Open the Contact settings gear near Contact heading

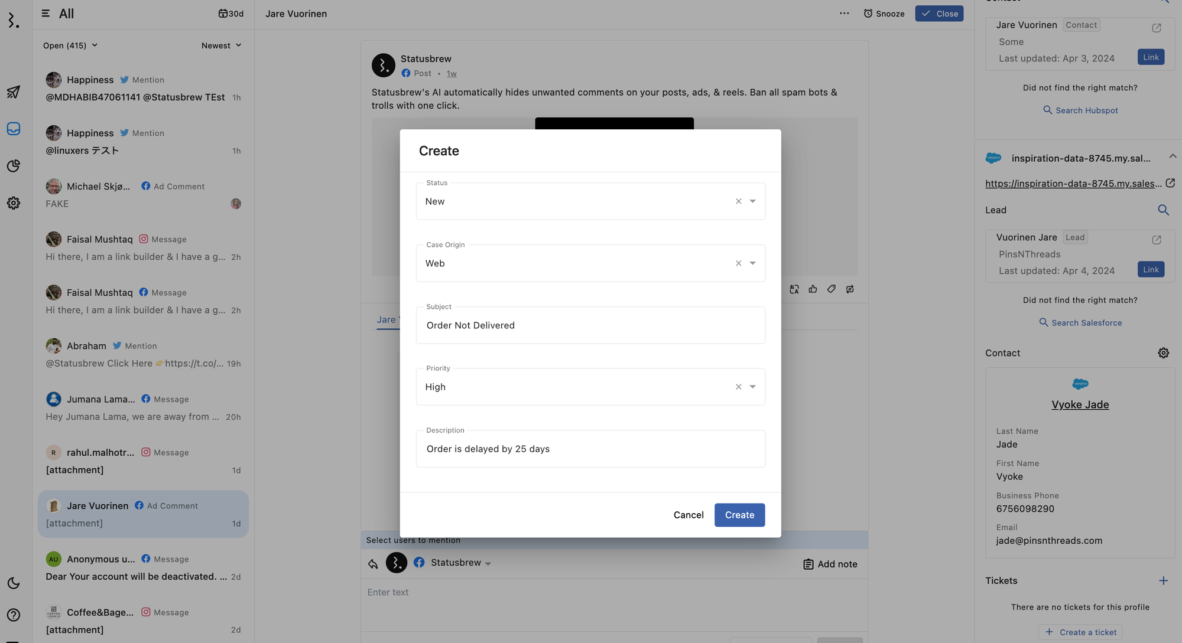[1163, 352]
